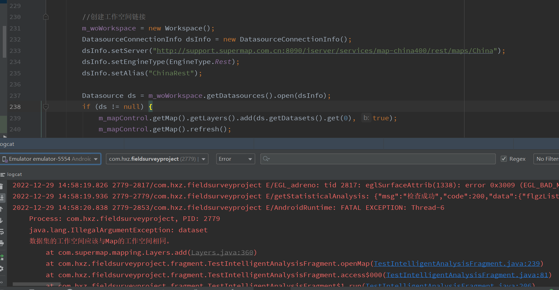
Task: Open the com.hxz.fieldsurveyproject process dropdown
Action: (157, 159)
